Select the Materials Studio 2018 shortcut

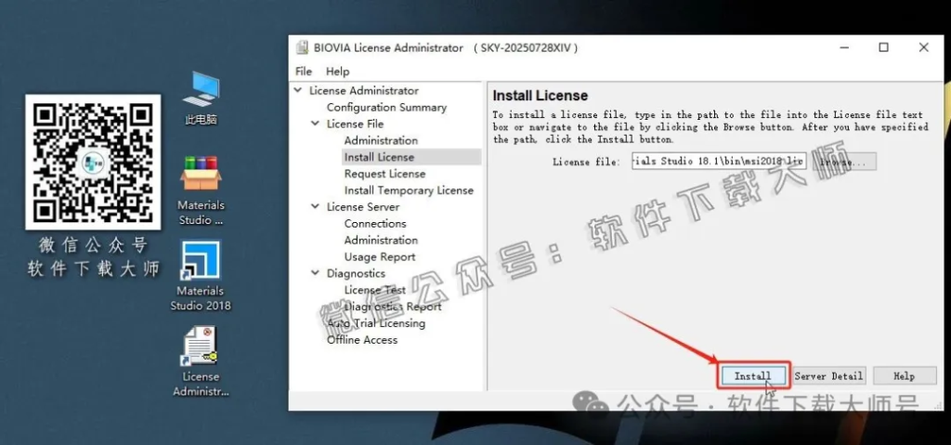point(201,276)
